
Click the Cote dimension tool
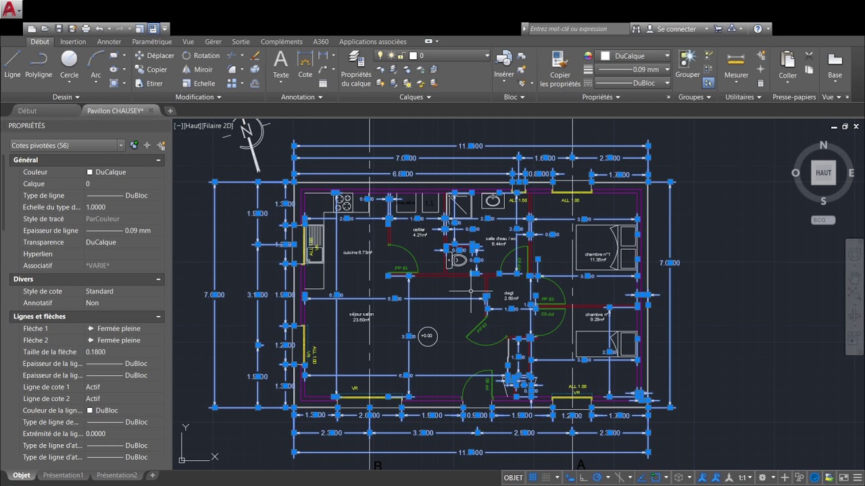coord(305,65)
